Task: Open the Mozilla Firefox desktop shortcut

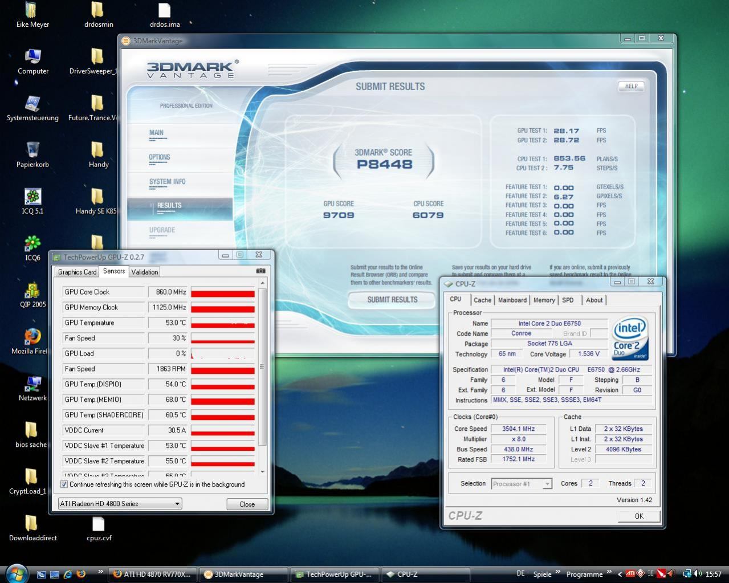Action: (x=32, y=337)
